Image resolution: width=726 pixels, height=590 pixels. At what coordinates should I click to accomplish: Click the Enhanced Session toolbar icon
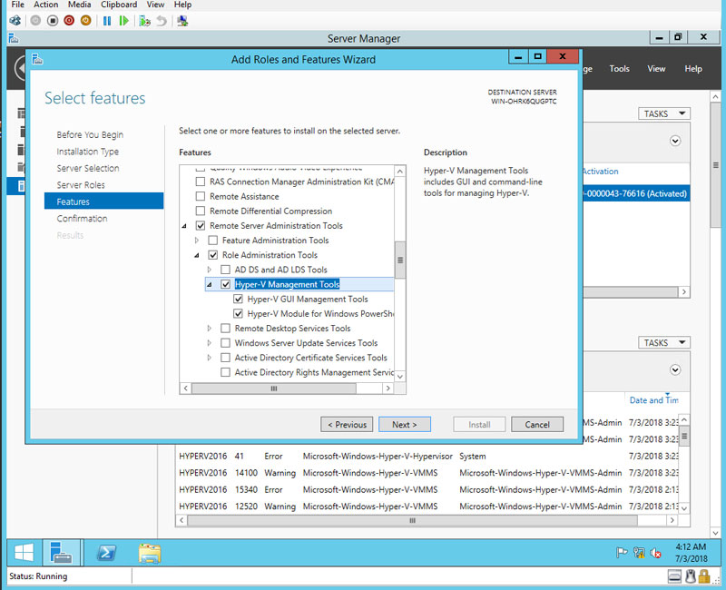click(x=182, y=21)
